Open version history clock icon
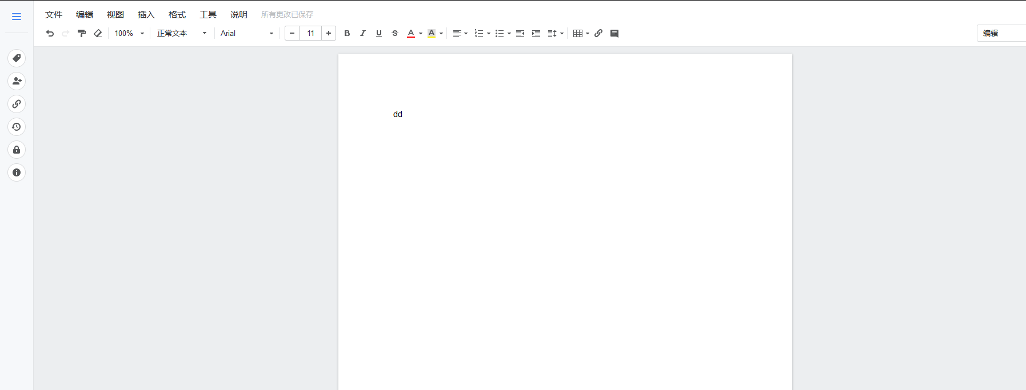Screen dimensions: 1026x390 17,127
